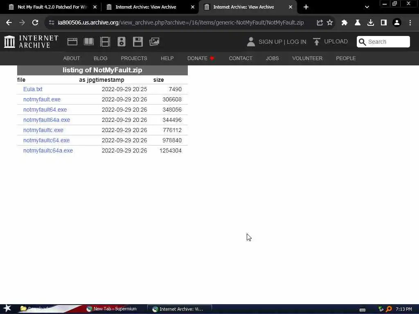This screenshot has width=419, height=314.
Task: Open the downloads icon in toolbar
Action: click(x=371, y=23)
